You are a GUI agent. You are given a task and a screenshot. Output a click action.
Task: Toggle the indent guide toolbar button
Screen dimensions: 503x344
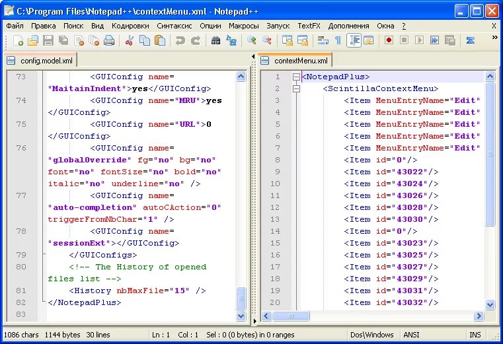tap(354, 40)
